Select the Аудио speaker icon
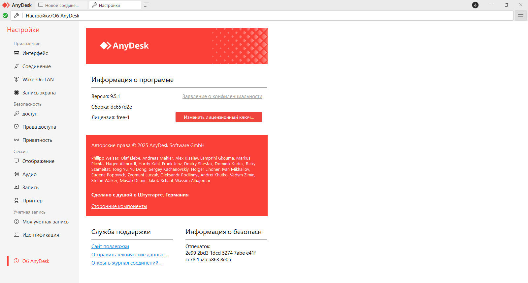Viewport: 528px width, 283px height. 16,174
